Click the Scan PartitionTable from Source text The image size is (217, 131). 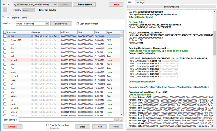tap(174, 87)
